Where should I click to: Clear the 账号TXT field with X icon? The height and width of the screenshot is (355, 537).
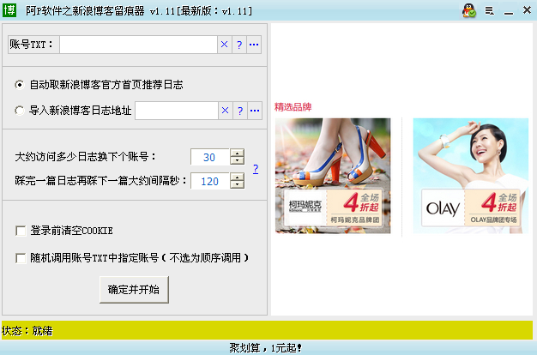[x=224, y=45]
